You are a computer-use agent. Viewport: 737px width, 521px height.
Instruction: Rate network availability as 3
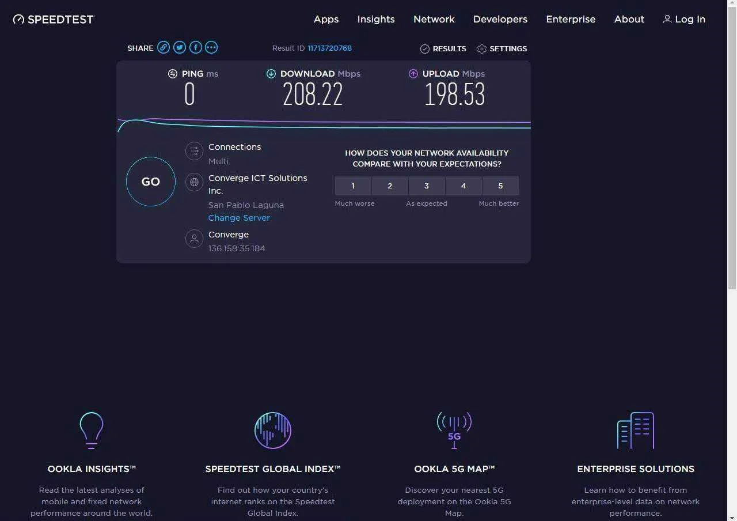427,186
